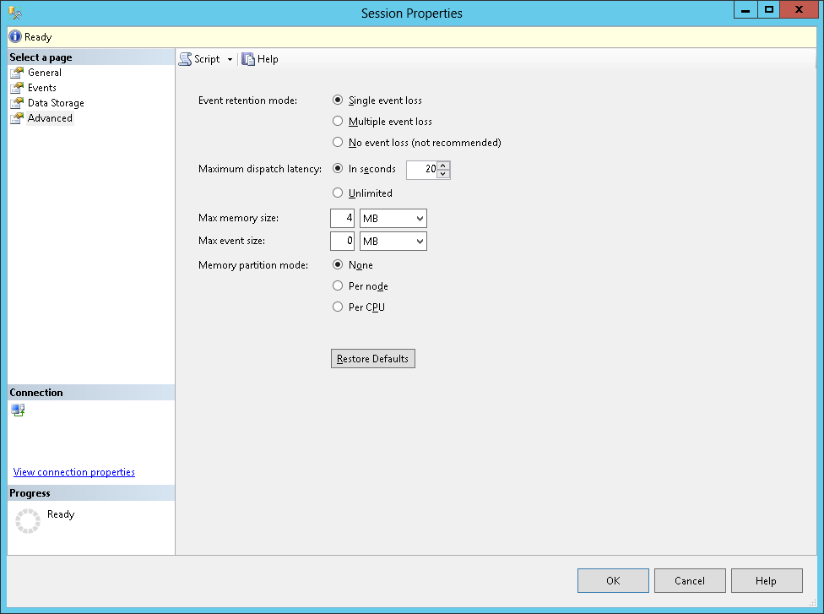Increase dispatch latency seconds with up arrow
824x614 pixels.
443,166
